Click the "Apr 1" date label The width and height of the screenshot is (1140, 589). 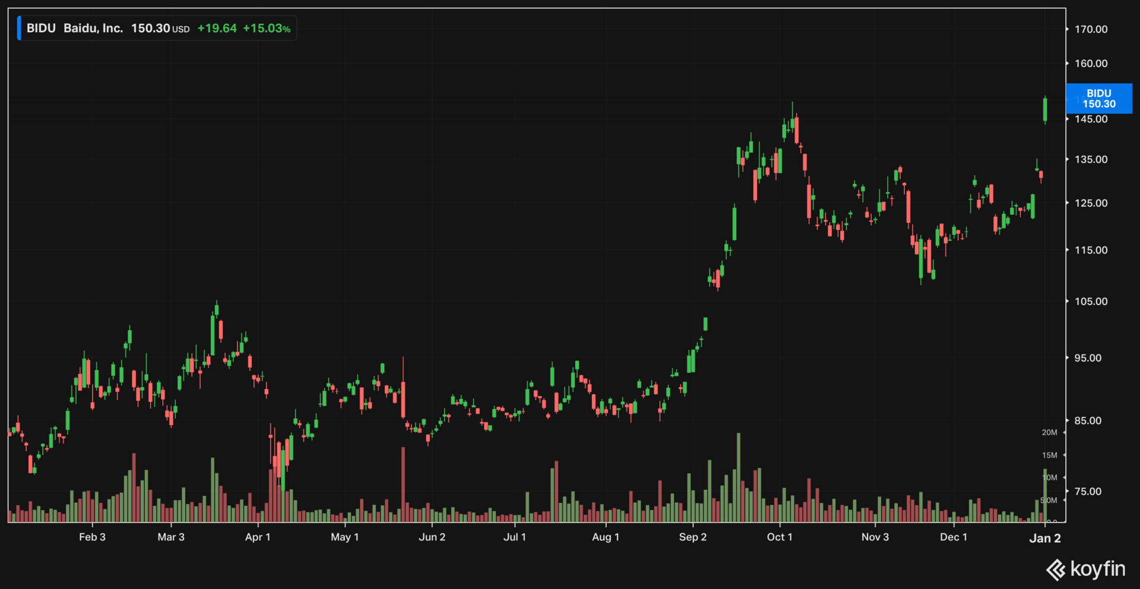258,537
